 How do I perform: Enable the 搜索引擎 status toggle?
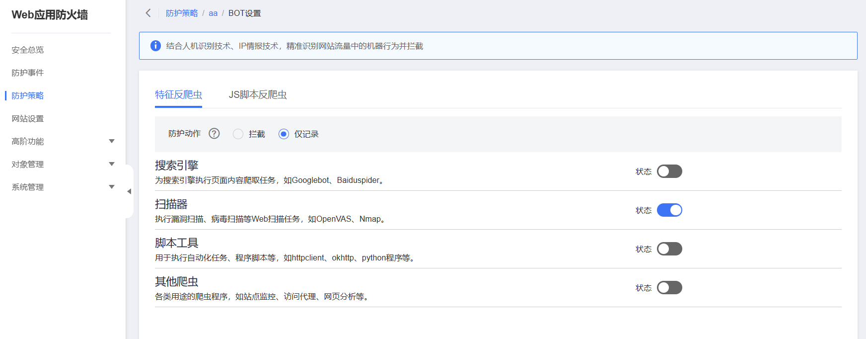669,171
